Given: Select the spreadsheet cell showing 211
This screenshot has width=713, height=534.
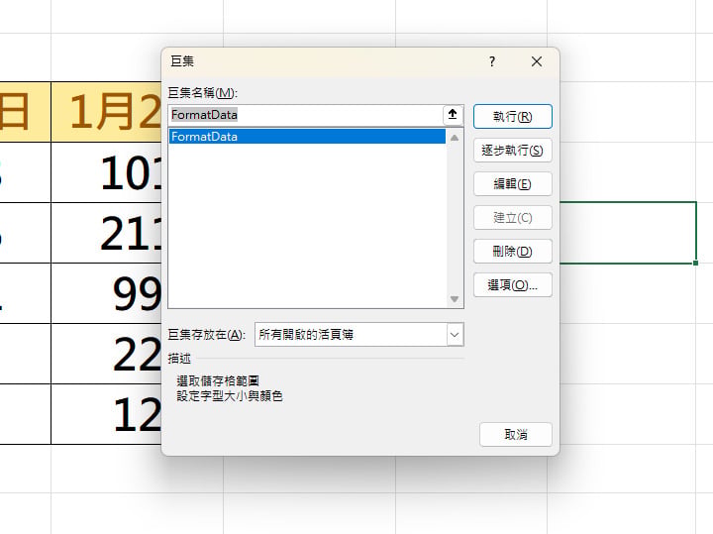Looking at the screenshot, I should click(x=106, y=233).
